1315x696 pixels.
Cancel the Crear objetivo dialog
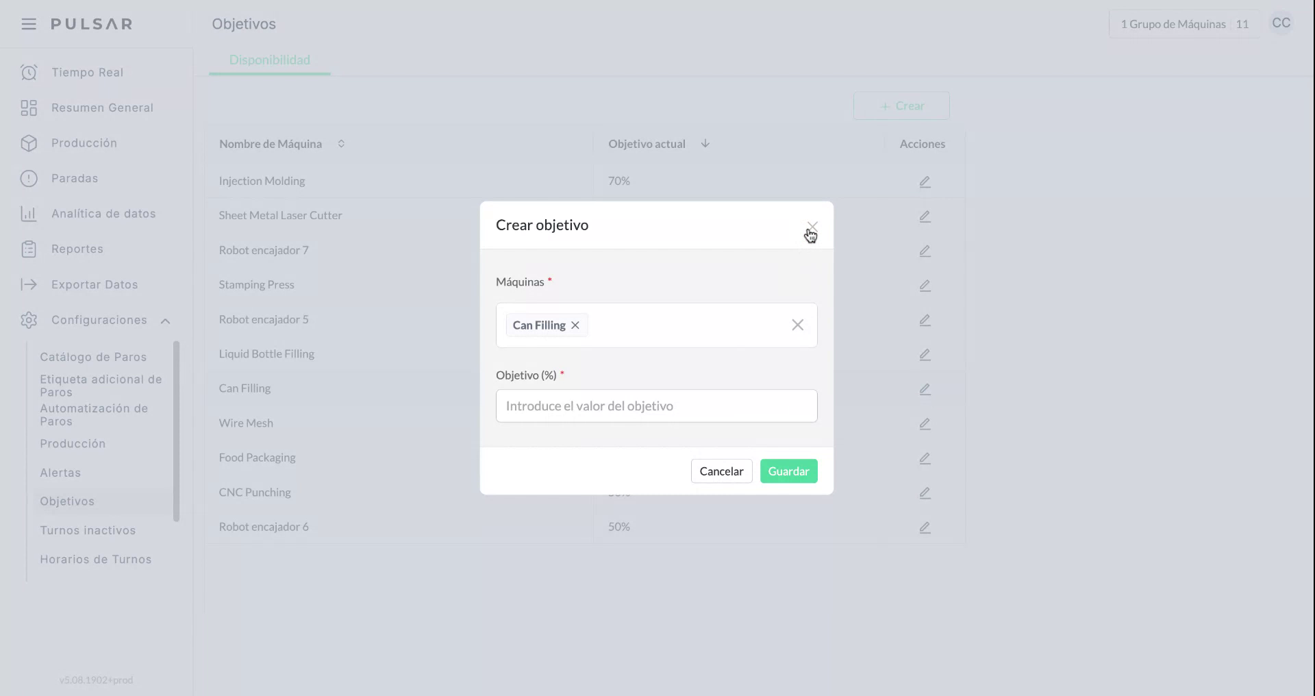click(x=721, y=471)
